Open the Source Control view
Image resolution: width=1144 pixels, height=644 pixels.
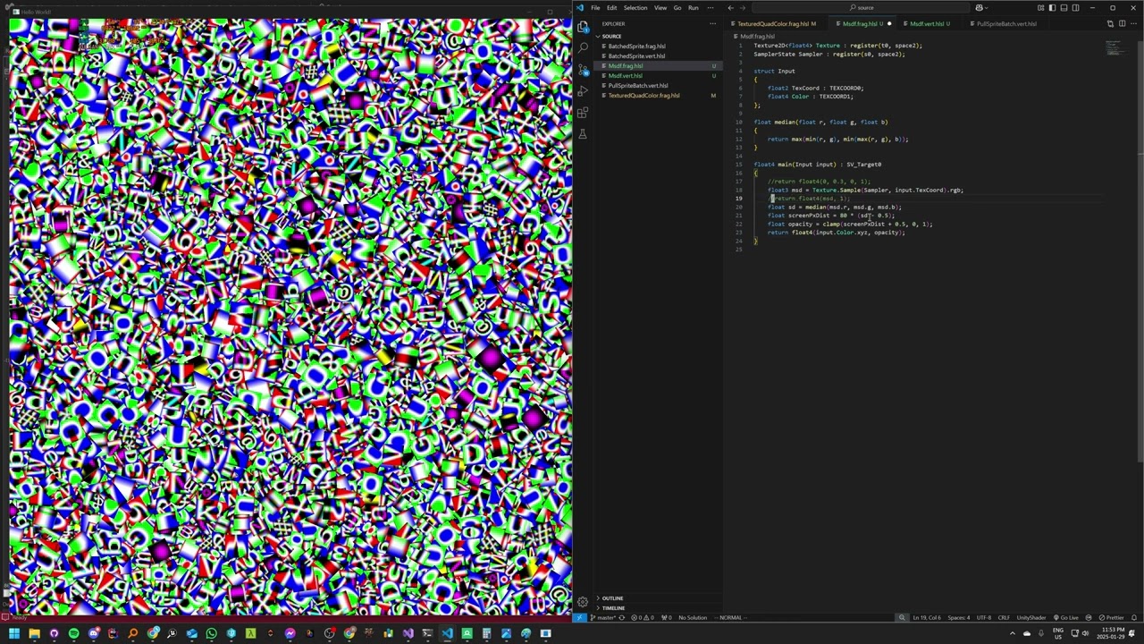click(583, 69)
